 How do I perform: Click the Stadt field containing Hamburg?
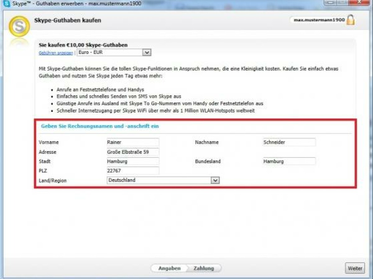point(133,161)
